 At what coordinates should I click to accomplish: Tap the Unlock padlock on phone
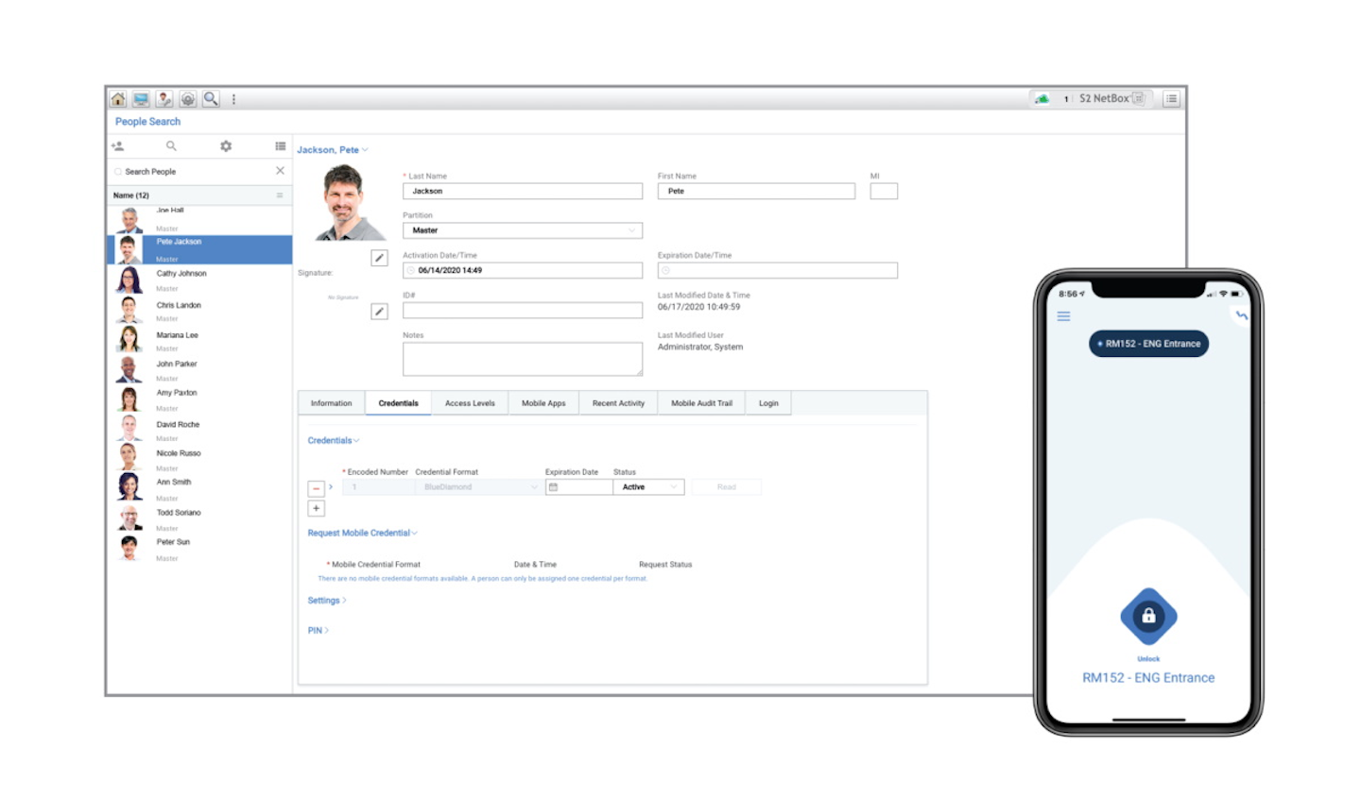(1148, 617)
